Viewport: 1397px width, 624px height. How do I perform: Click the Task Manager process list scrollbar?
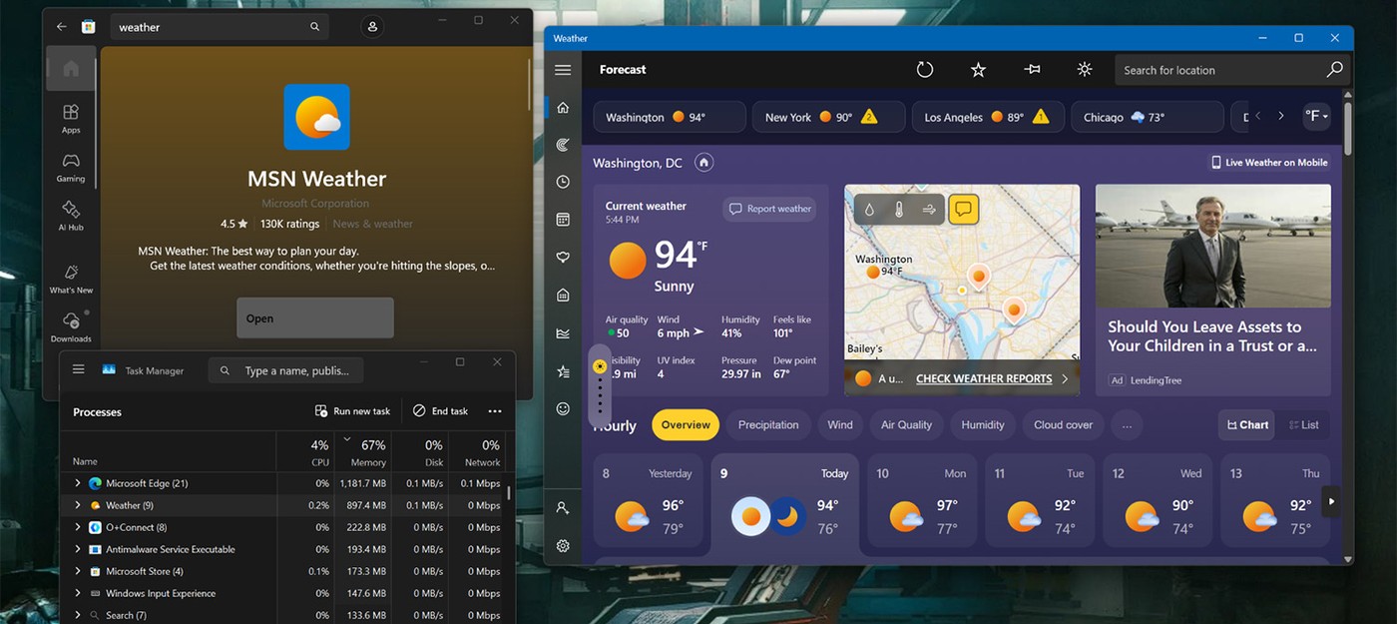509,492
